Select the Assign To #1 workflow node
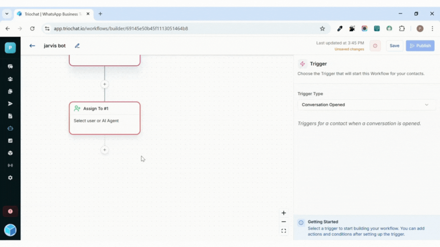Viewport: 440px width, 247px height. point(104,118)
